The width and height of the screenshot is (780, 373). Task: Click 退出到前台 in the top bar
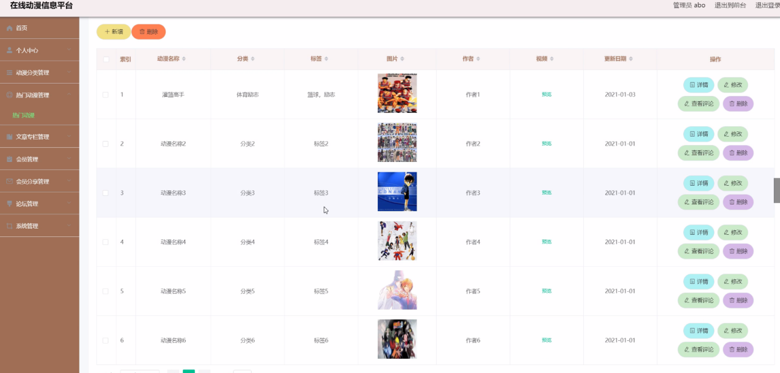(x=730, y=5)
